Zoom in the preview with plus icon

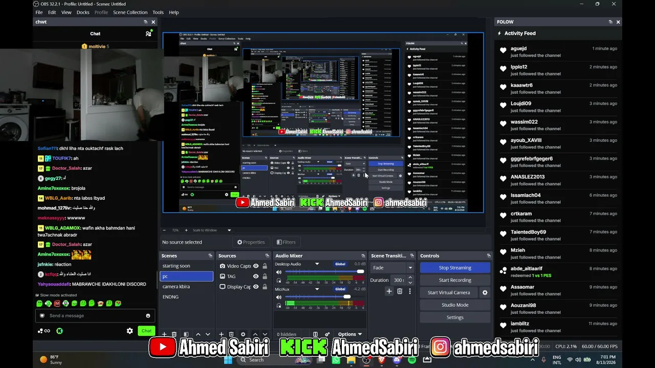pyautogui.click(x=186, y=230)
